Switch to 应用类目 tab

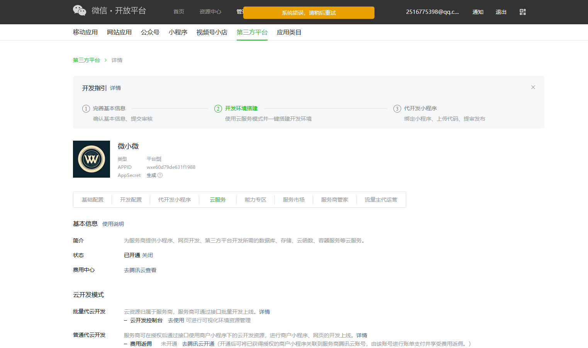289,32
